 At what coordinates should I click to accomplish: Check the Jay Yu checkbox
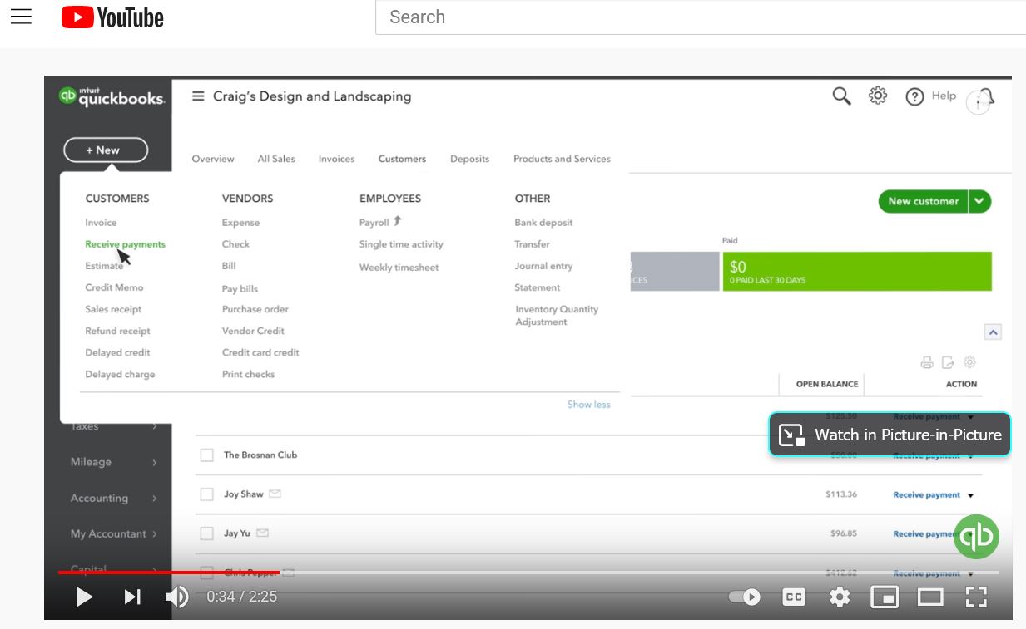pos(206,533)
